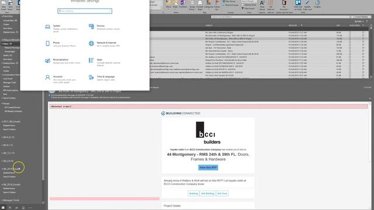374x210 pixels.
Task: Expand the JM 6.22.15 folder
Action: coord(2,138)
